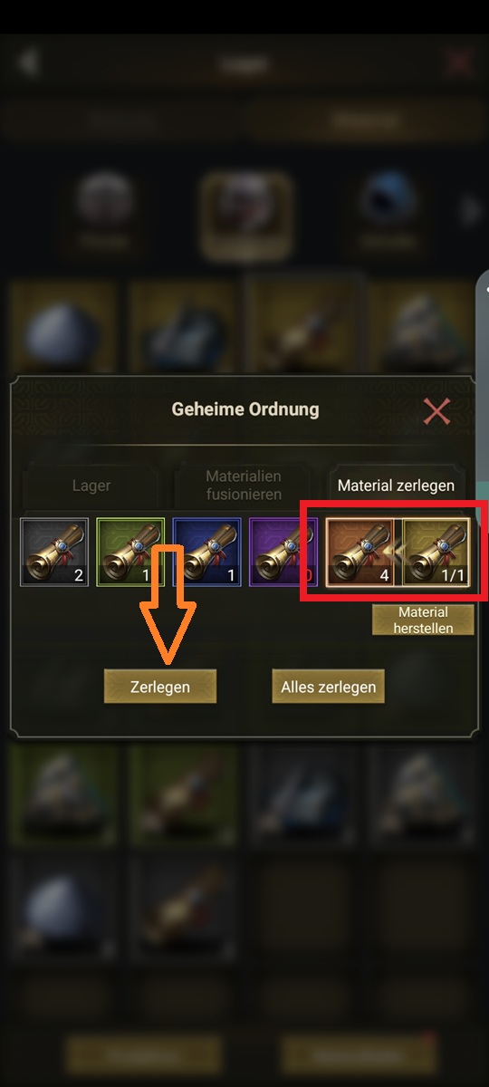This screenshot has height=1087, width=489.
Task: Switch to the Lager tab
Action: tap(91, 486)
